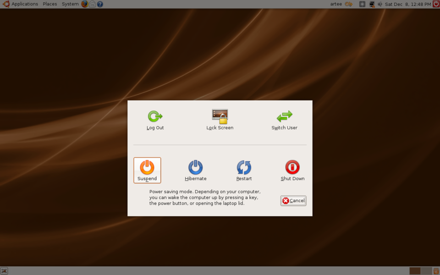The width and height of the screenshot is (440, 275).
Task: Select Lock Screen in the dialog
Action: click(220, 120)
